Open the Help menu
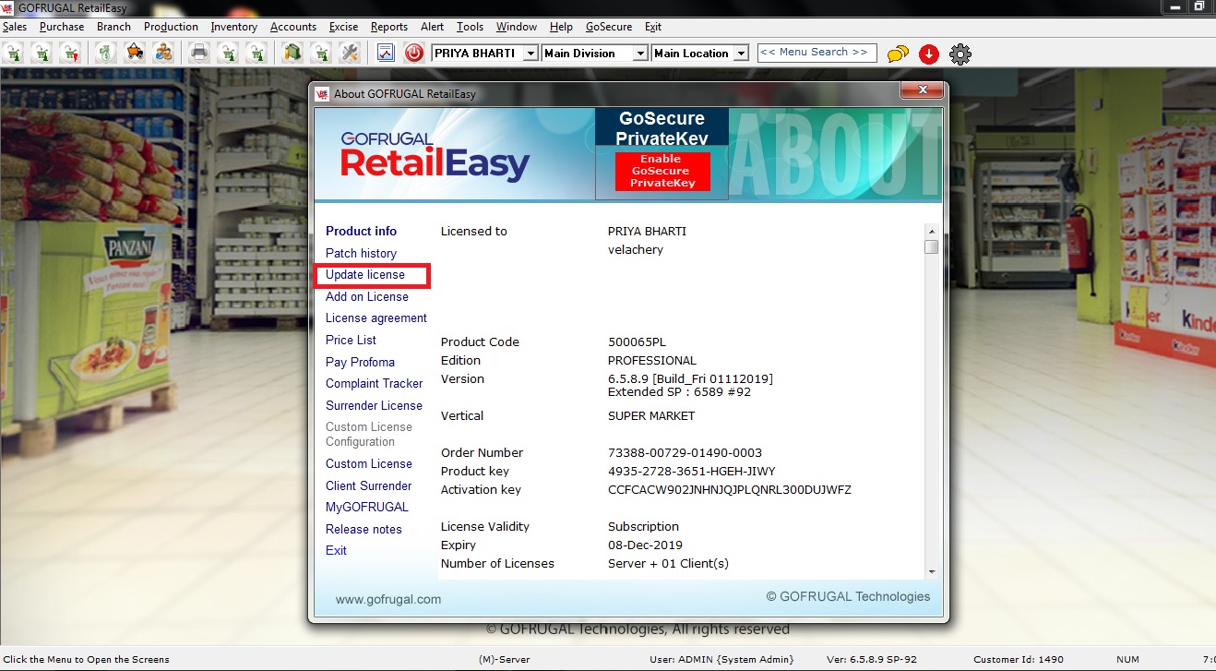The width and height of the screenshot is (1216, 671). pyautogui.click(x=561, y=27)
